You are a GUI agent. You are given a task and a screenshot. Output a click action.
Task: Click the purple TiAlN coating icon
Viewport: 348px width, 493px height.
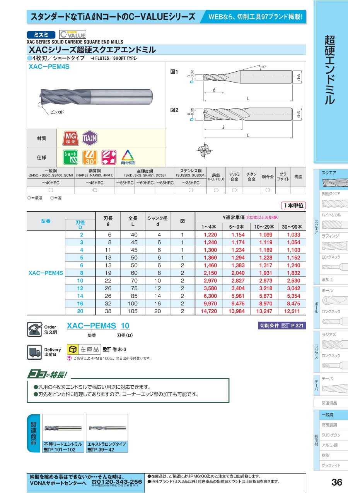(x=89, y=137)
